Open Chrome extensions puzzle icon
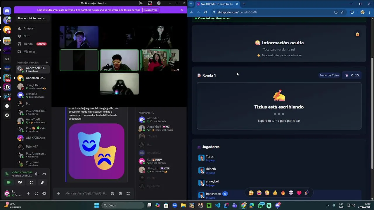374x210 pixels. (352, 12)
